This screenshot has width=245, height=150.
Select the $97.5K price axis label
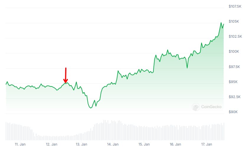(235, 67)
